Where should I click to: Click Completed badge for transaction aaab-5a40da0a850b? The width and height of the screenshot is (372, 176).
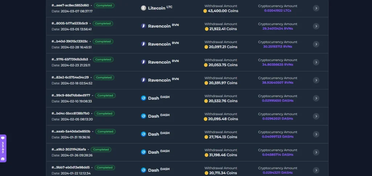pos(105,131)
